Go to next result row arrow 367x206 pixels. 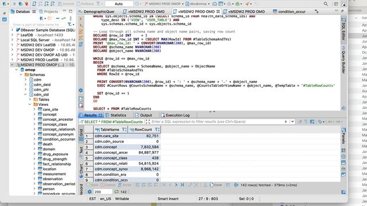(x=176, y=185)
